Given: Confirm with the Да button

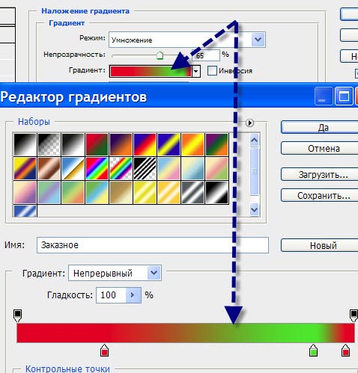Looking at the screenshot, I should [319, 128].
